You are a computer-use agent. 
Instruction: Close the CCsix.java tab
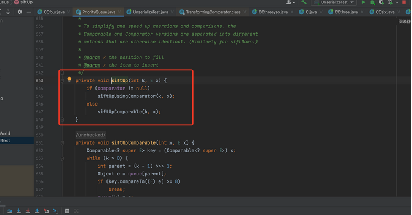point(399,12)
